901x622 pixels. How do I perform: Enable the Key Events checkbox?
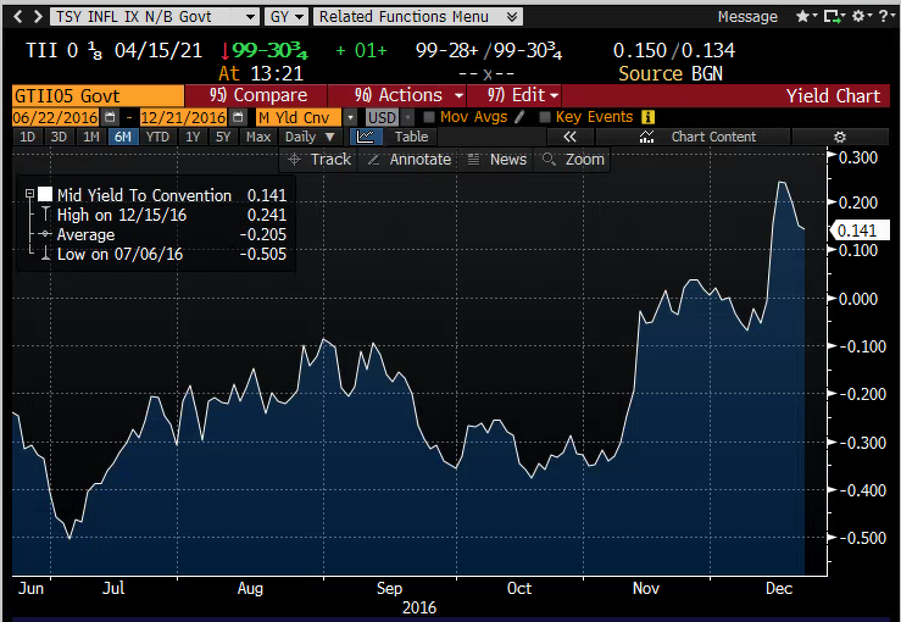(545, 116)
